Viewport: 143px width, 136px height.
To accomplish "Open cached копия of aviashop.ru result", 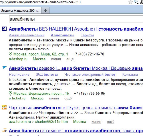I will point(56,59).
